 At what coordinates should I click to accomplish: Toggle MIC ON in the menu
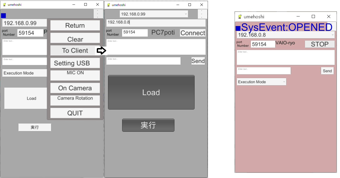point(75,75)
